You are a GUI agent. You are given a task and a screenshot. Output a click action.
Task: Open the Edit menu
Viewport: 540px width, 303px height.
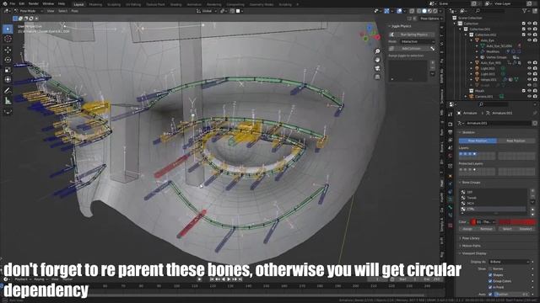(22, 3)
